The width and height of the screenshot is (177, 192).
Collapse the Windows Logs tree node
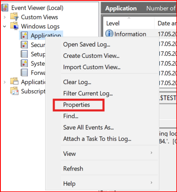5,26
